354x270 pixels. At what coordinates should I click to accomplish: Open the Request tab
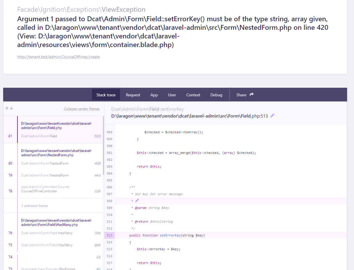pyautogui.click(x=133, y=95)
